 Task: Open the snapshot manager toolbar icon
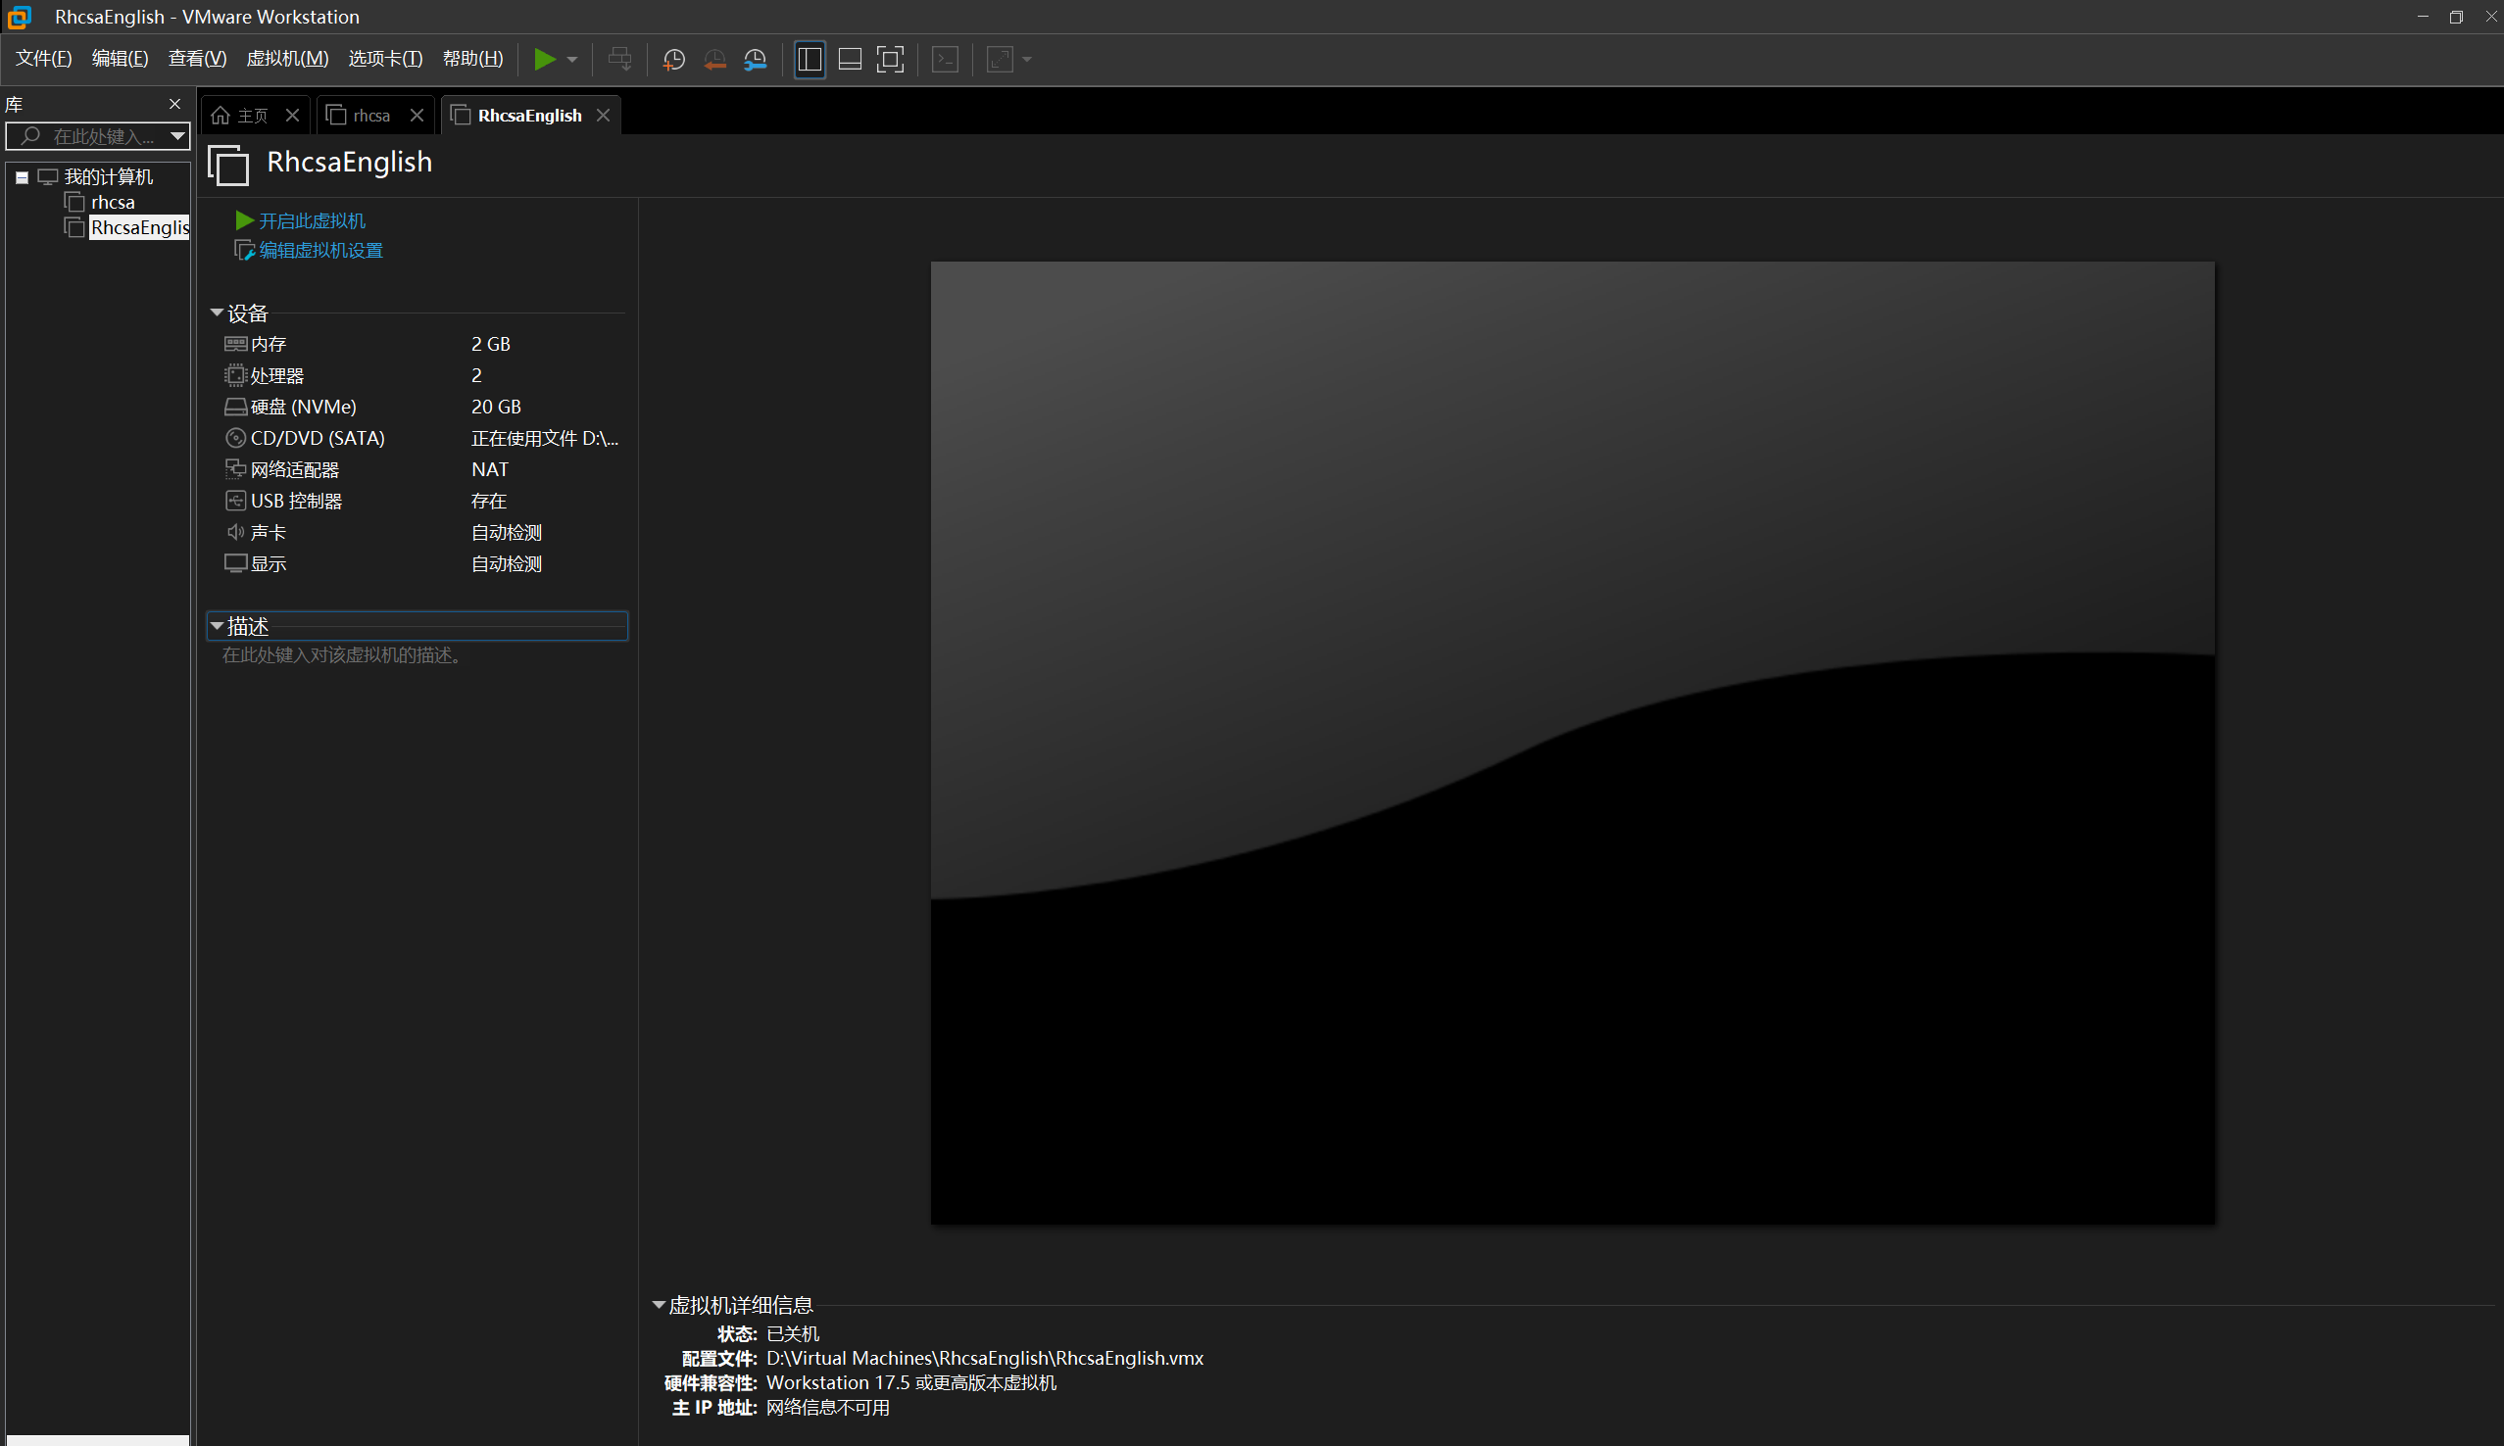pyautogui.click(x=755, y=60)
